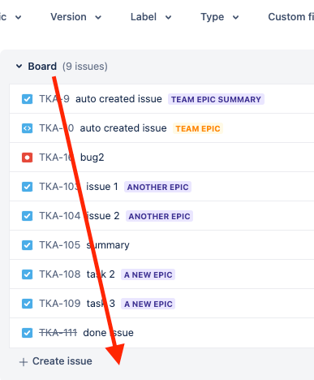This screenshot has width=314, height=380.
Task: Open issue key TKA-109
Action: pos(60,304)
